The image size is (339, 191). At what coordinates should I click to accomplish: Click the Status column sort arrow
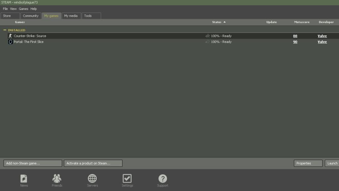225,22
